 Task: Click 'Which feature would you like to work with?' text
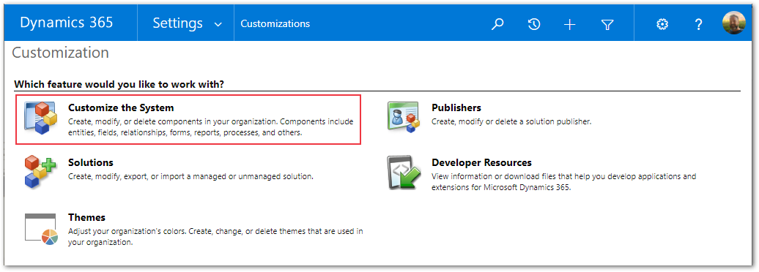point(119,85)
